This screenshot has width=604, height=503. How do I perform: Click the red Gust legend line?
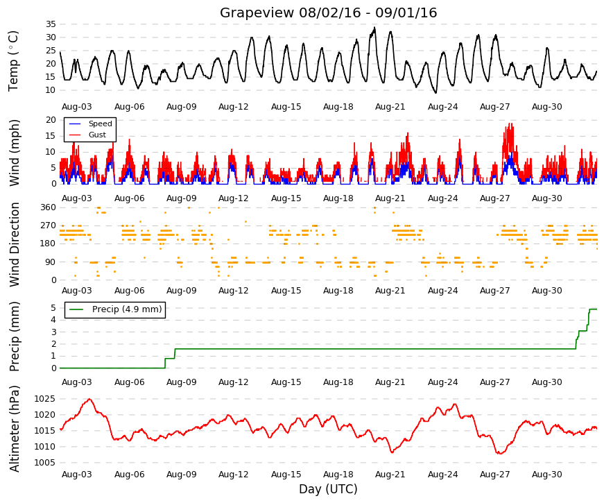click(75, 135)
